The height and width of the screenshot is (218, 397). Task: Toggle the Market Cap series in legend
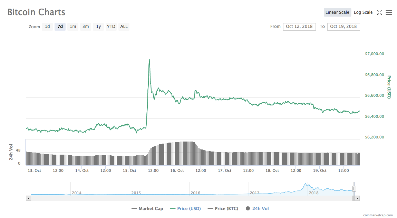(x=147, y=209)
